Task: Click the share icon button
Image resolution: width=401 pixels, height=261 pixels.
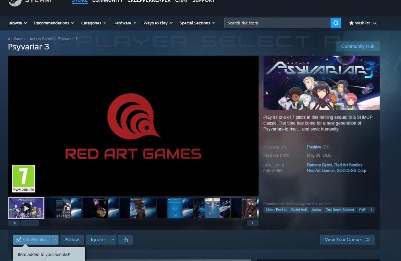Action: tap(126, 240)
